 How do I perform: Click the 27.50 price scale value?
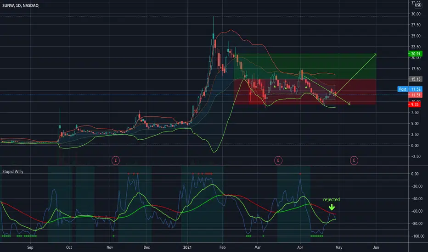(x=416, y=25)
